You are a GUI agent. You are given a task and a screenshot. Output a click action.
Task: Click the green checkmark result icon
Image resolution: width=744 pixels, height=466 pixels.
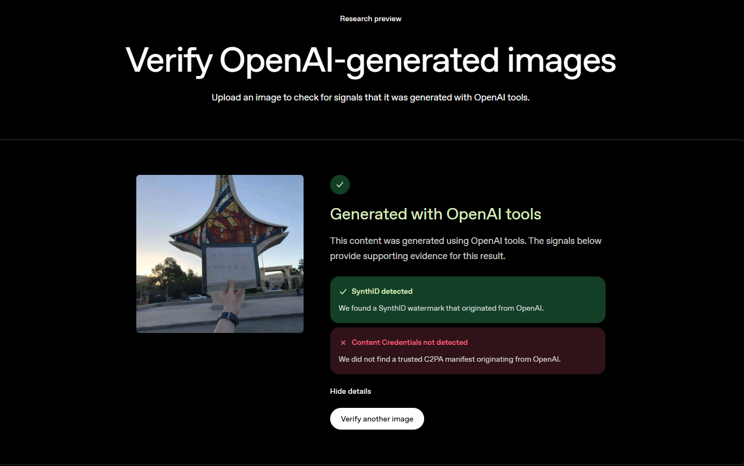[x=340, y=185]
